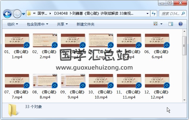
Task: Open the 共享 menu
Action: click(x=62, y=24)
